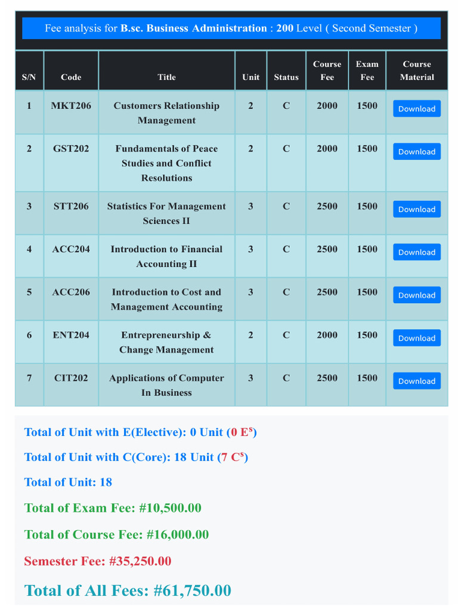Select the Customers Relationship Management title
Viewport: 458px width, 610px height.
click(167, 113)
